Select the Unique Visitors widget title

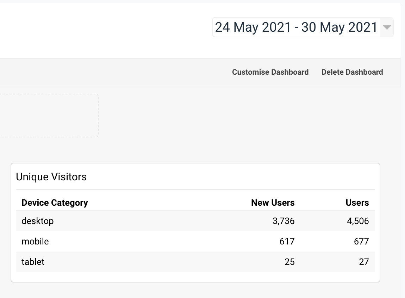click(x=51, y=177)
